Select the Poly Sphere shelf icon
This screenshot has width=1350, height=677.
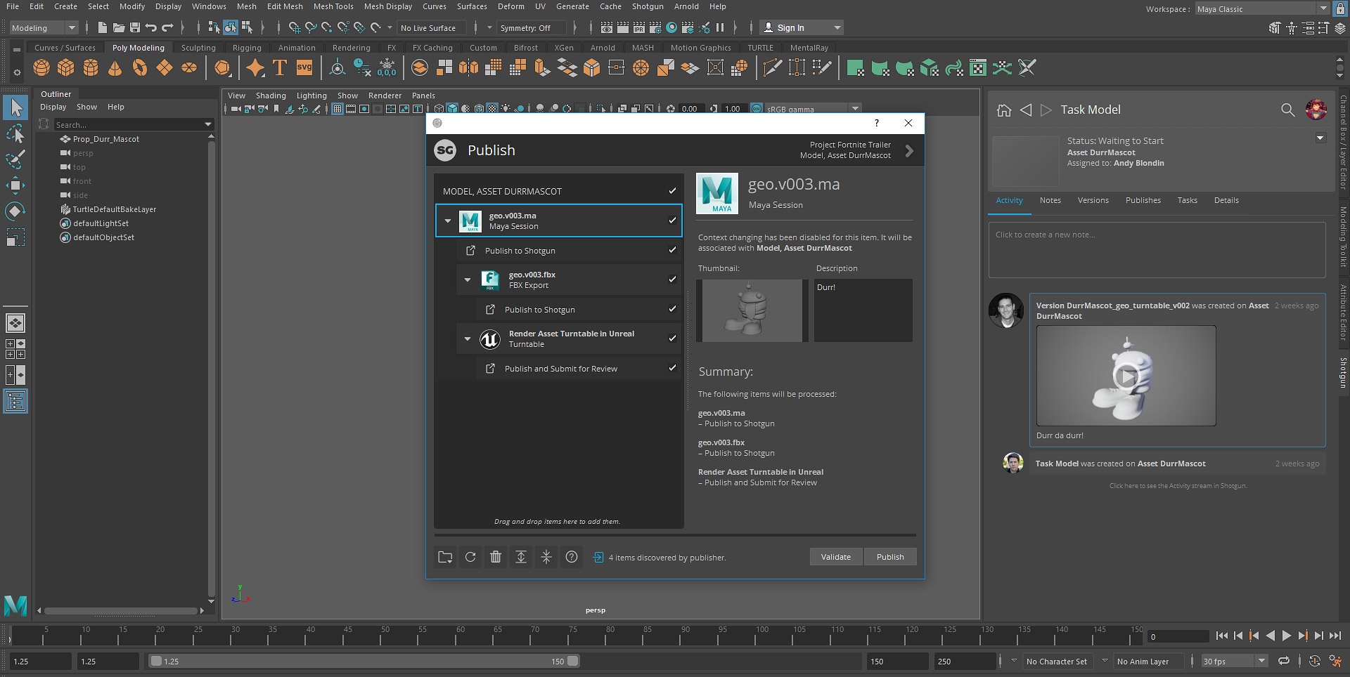[x=41, y=68]
